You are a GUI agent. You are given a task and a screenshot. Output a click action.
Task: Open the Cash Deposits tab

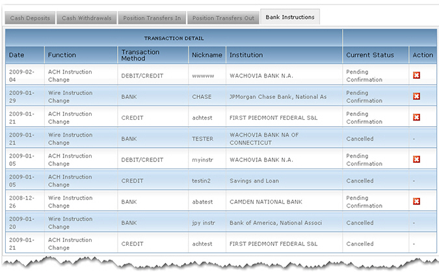pyautogui.click(x=29, y=18)
